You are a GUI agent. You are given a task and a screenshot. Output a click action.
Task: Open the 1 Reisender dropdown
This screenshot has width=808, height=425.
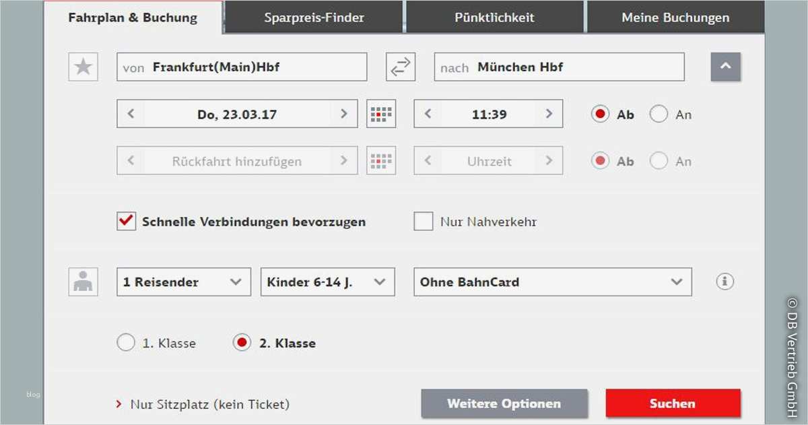pos(183,282)
